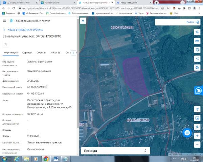Click the map rotation/compass button
Image resolution: width=203 pixels, height=162 pixels.
point(197,127)
